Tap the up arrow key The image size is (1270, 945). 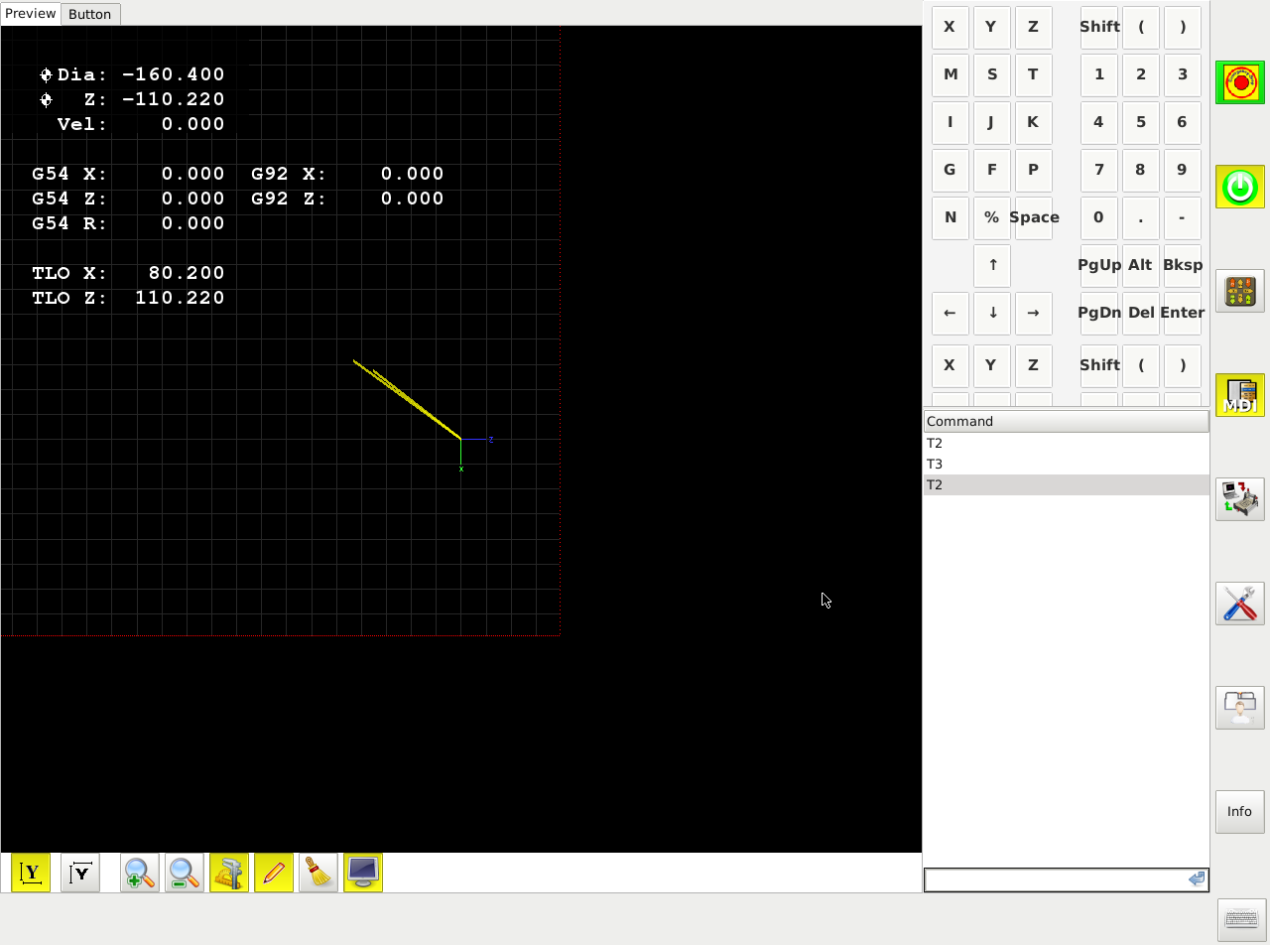(992, 265)
